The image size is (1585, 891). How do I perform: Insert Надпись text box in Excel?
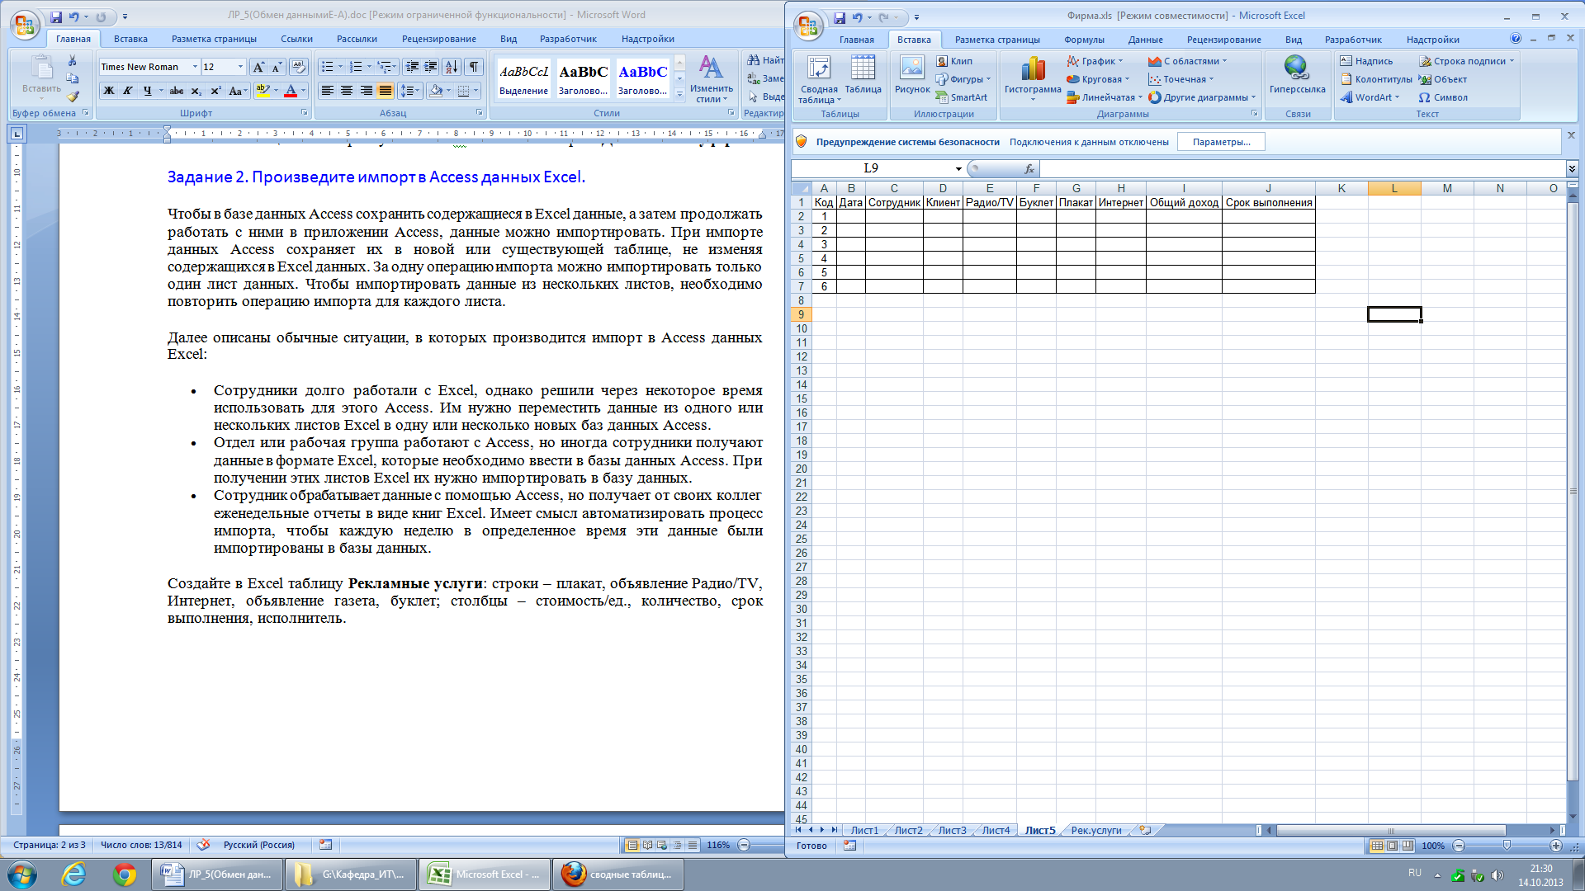(1366, 61)
